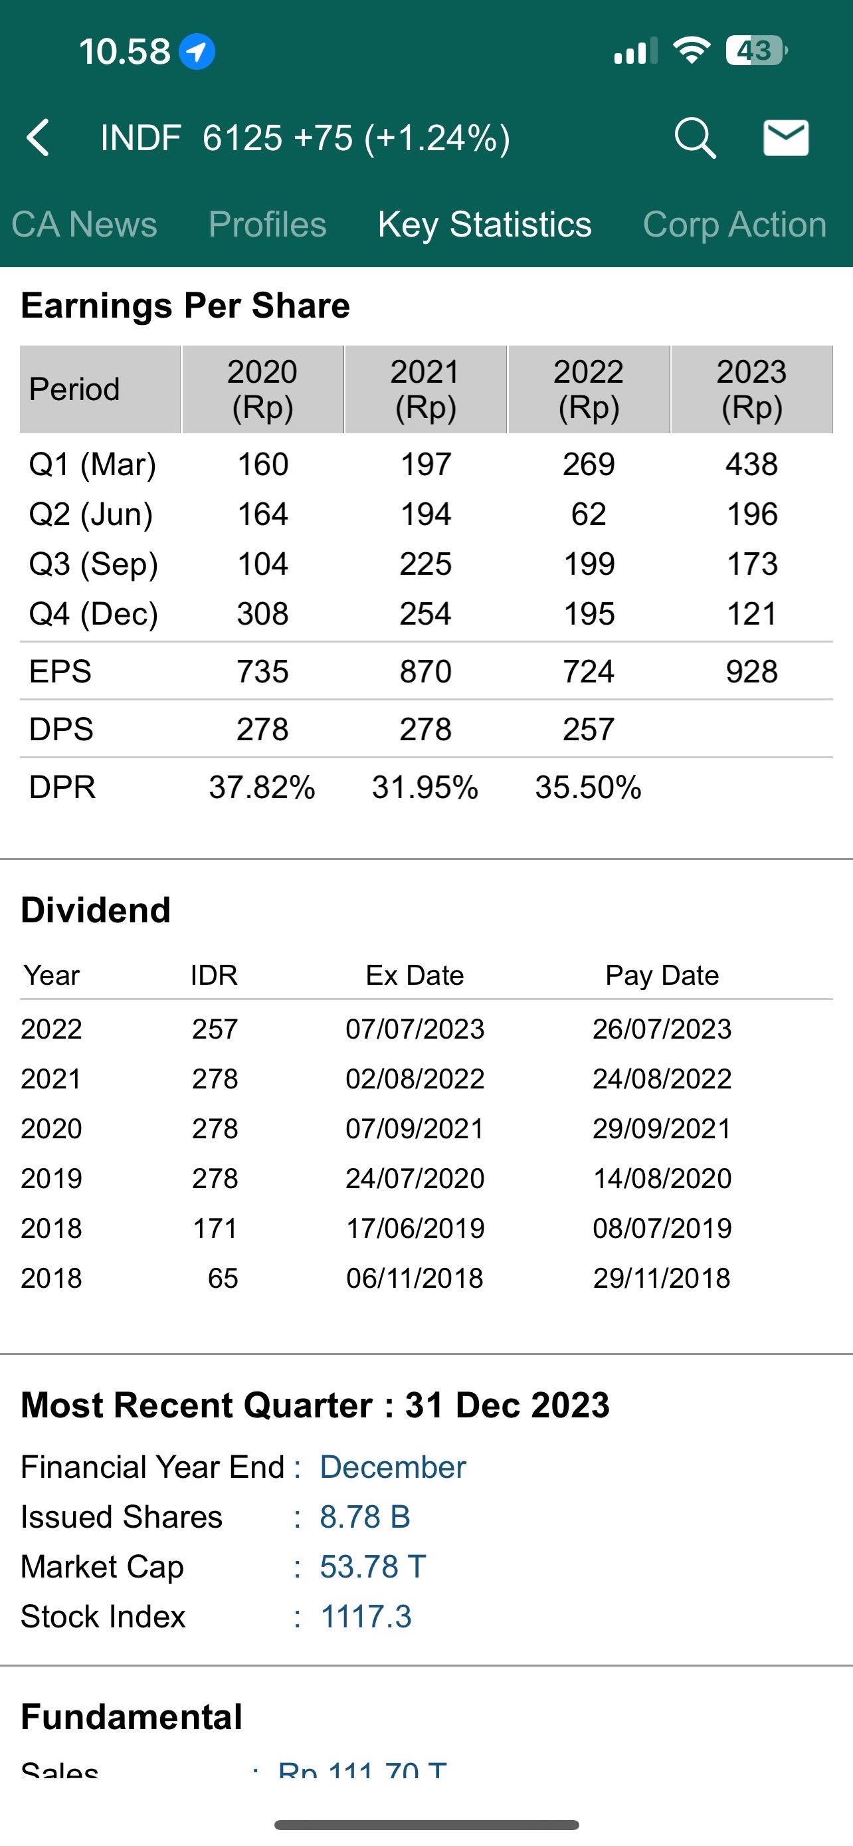The width and height of the screenshot is (853, 1846).
Task: Tap the 53.78 T market cap value
Action: 373,1566
